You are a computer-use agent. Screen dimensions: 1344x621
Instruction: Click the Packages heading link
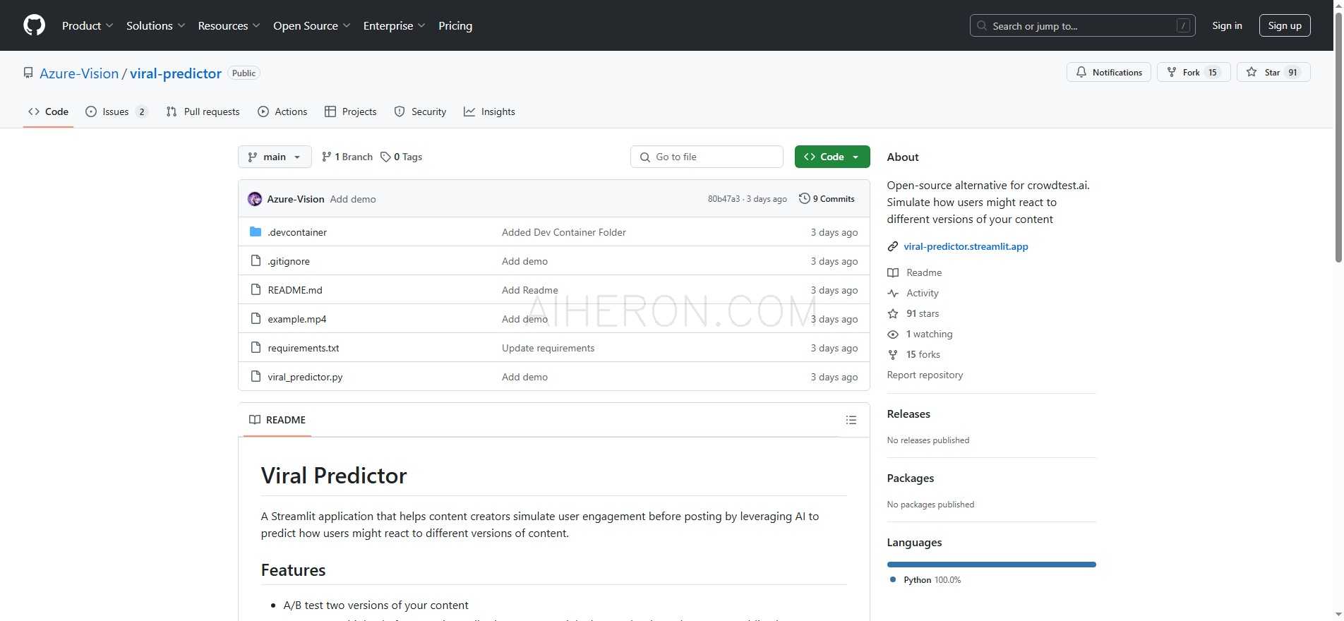tap(910, 478)
